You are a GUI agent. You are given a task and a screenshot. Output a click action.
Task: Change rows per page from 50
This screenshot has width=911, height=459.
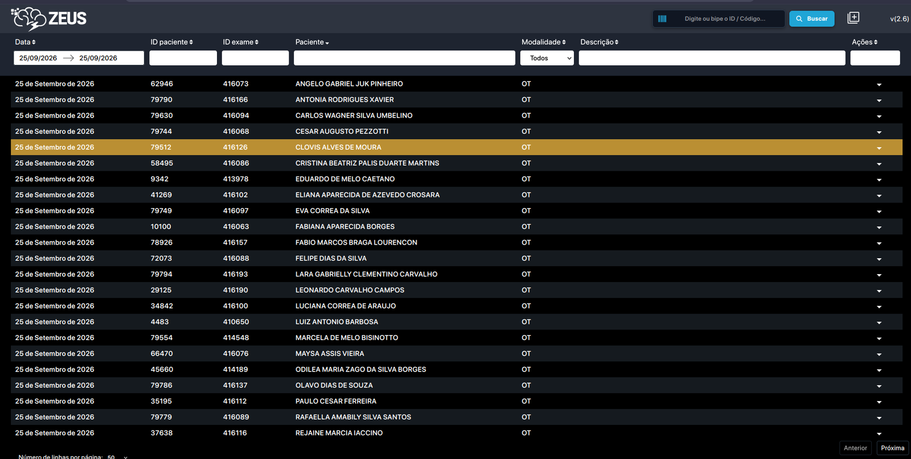tap(117, 457)
